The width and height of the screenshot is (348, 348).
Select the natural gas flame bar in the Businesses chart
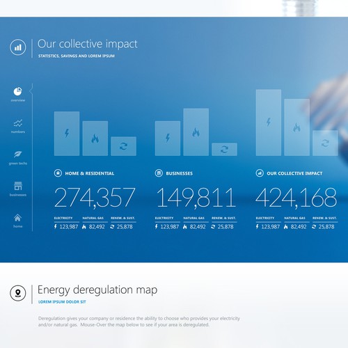196,132
